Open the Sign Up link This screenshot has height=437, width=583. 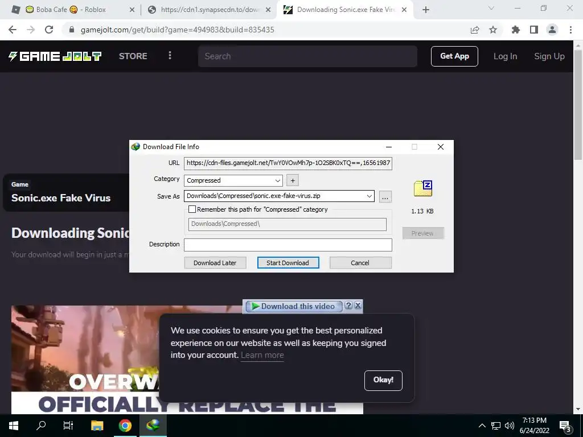click(x=549, y=56)
